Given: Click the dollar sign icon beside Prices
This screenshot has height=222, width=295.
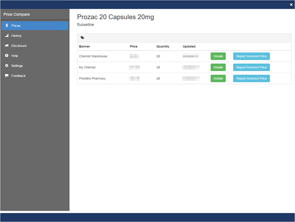Looking at the screenshot, I should [x=7, y=25].
